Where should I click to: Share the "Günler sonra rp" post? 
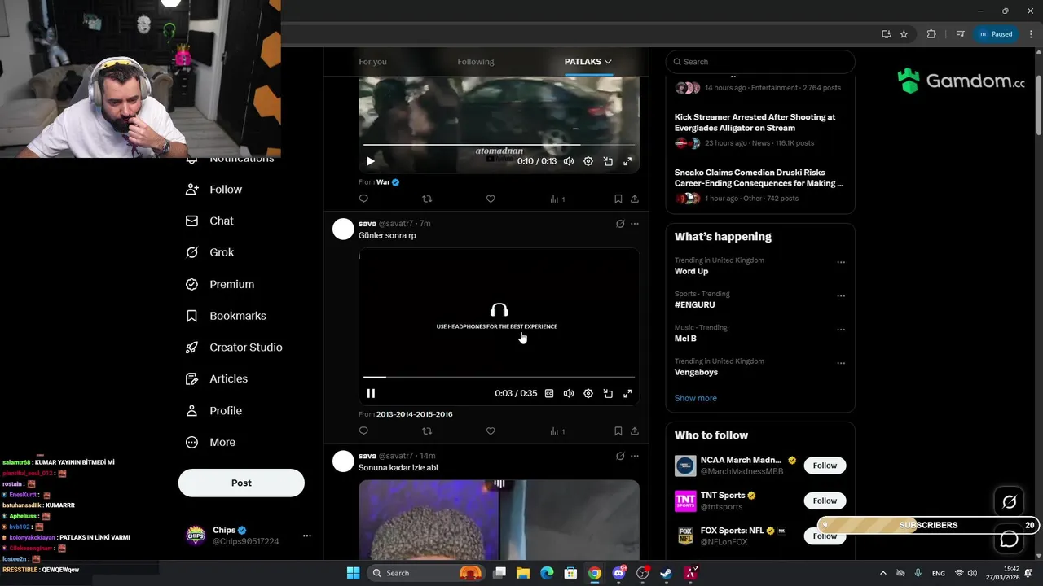tap(635, 431)
